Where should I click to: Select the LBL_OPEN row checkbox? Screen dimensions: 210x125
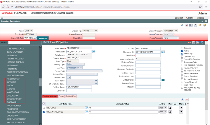click(x=44, y=108)
